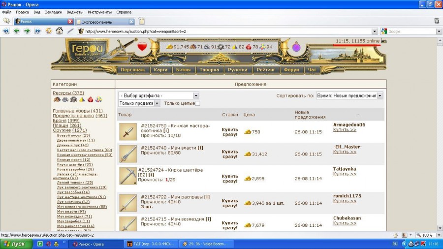The width and height of the screenshot is (443, 249).
Task: Click the purple mana potion icon
Action: 296,47
